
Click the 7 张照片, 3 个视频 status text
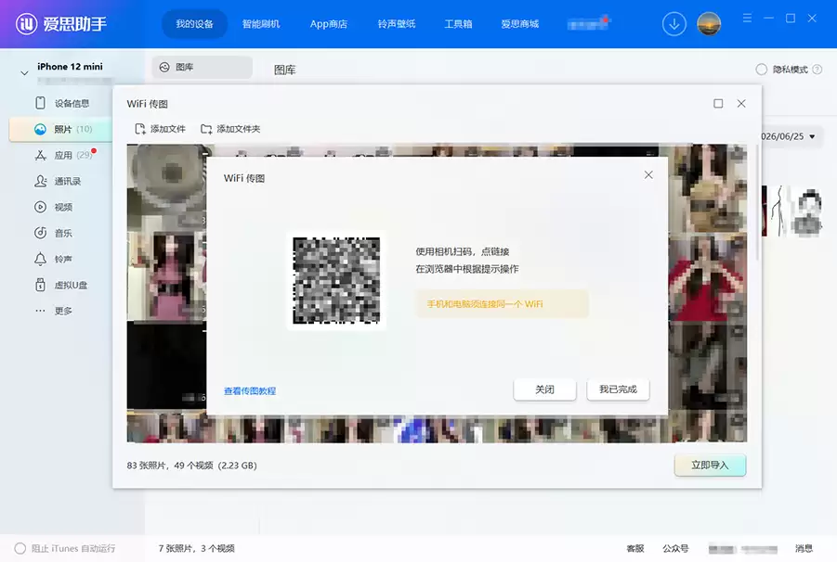pos(196,548)
